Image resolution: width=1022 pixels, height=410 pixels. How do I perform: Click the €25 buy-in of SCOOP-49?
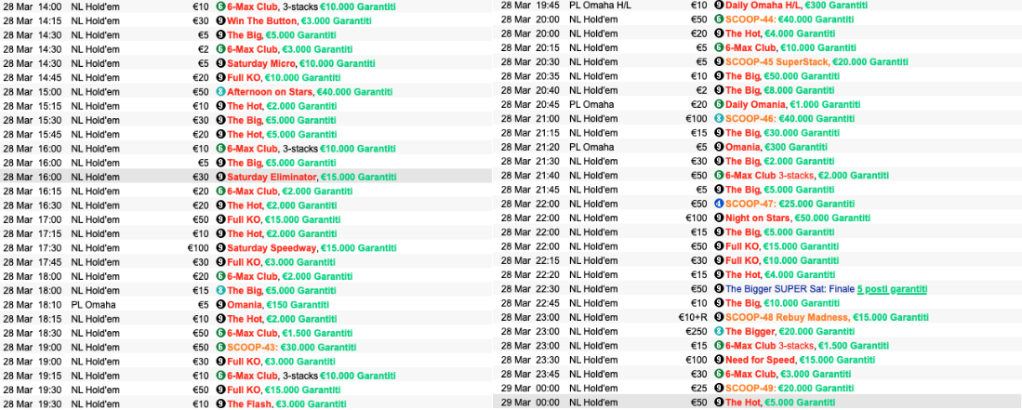[698, 389]
